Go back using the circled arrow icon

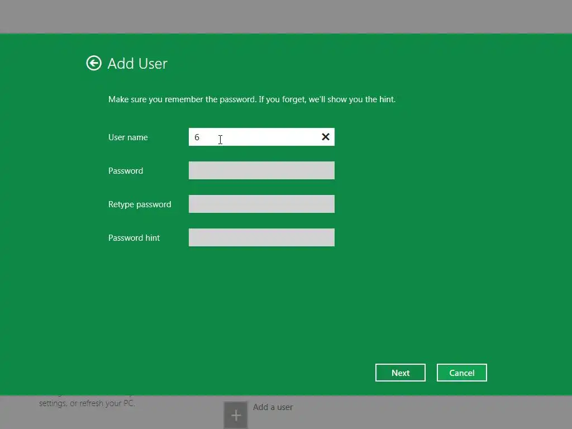(94, 63)
